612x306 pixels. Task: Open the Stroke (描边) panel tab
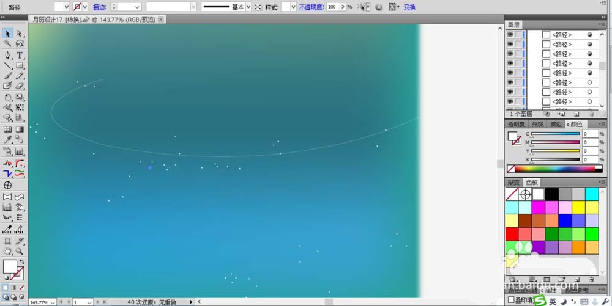point(556,124)
